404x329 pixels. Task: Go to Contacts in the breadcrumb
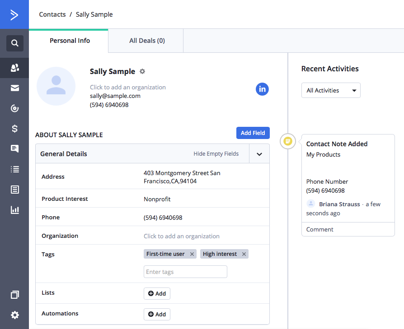(52, 14)
